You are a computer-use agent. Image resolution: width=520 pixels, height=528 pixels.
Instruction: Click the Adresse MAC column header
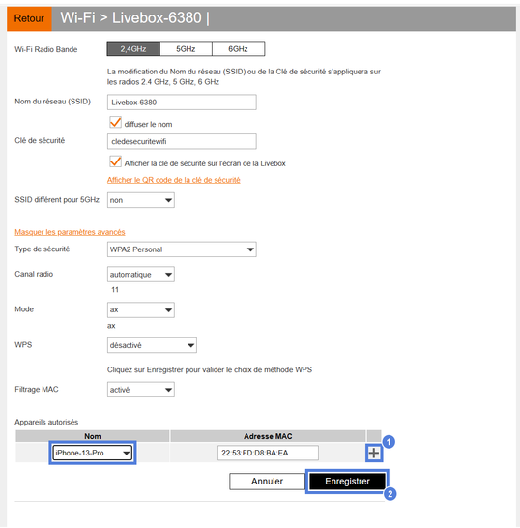coord(268,436)
